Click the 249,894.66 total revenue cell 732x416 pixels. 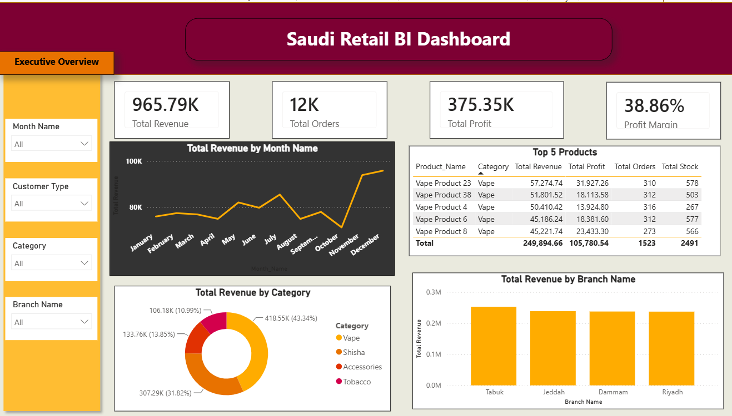coord(542,243)
